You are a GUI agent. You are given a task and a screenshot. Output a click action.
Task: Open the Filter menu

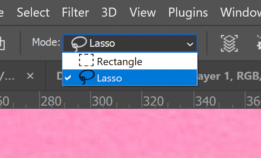point(76,13)
